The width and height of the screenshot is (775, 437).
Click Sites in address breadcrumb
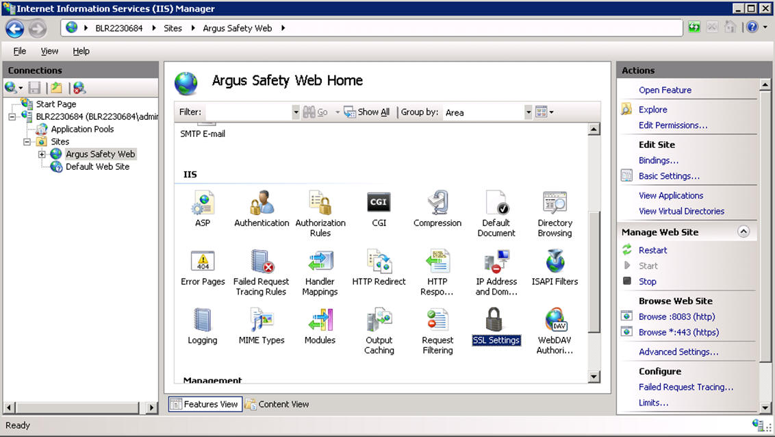pyautogui.click(x=173, y=28)
